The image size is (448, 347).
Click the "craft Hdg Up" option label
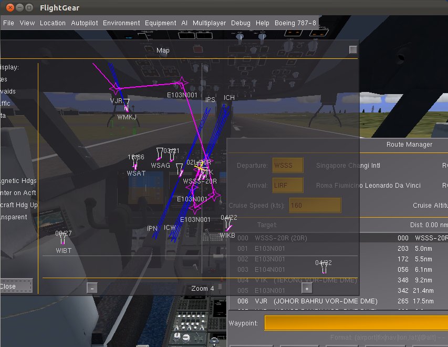[19, 205]
